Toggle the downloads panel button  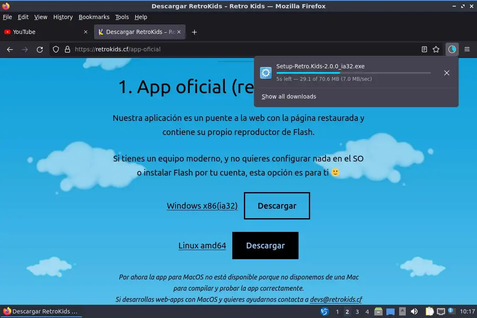click(x=452, y=49)
